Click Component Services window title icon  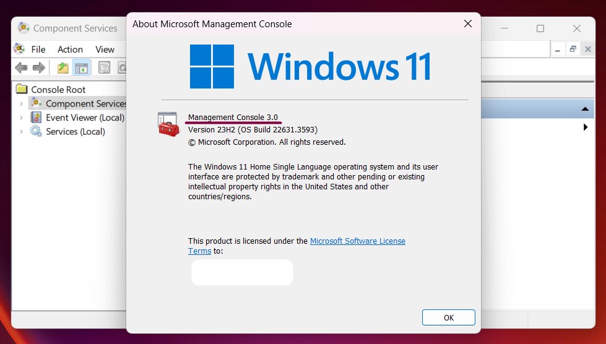pyautogui.click(x=24, y=28)
